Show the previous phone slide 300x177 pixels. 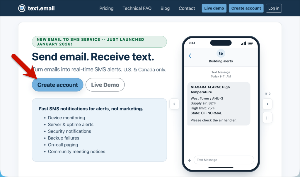(174, 104)
